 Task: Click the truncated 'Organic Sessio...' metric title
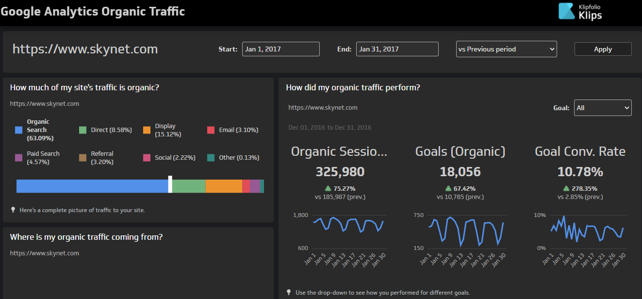point(339,151)
